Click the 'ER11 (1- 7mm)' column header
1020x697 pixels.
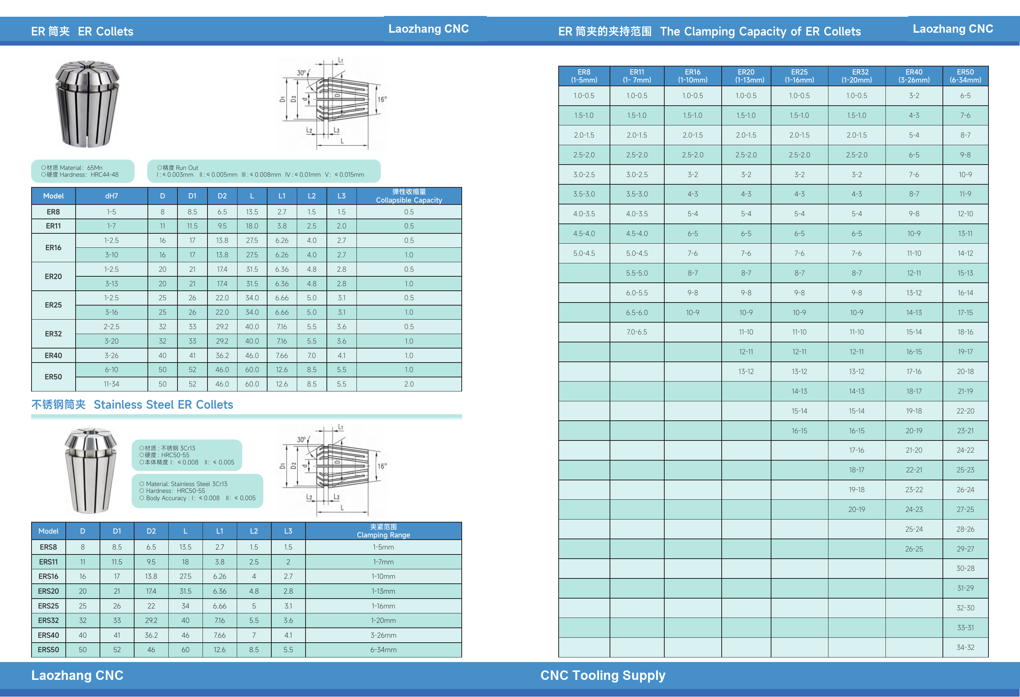637,76
